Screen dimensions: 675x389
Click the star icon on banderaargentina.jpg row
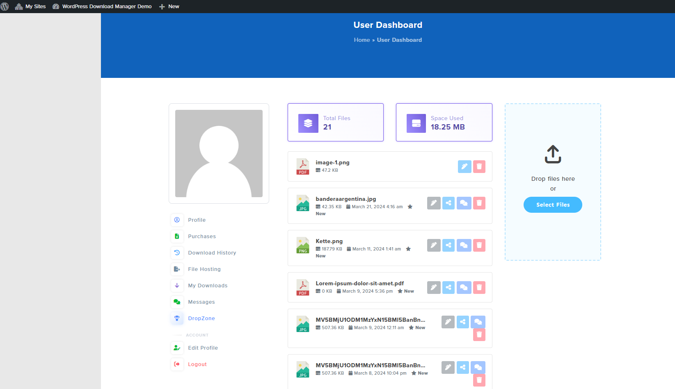[x=410, y=207]
